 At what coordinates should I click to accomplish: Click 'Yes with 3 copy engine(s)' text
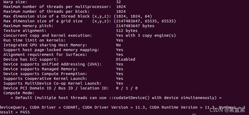[146, 35]
